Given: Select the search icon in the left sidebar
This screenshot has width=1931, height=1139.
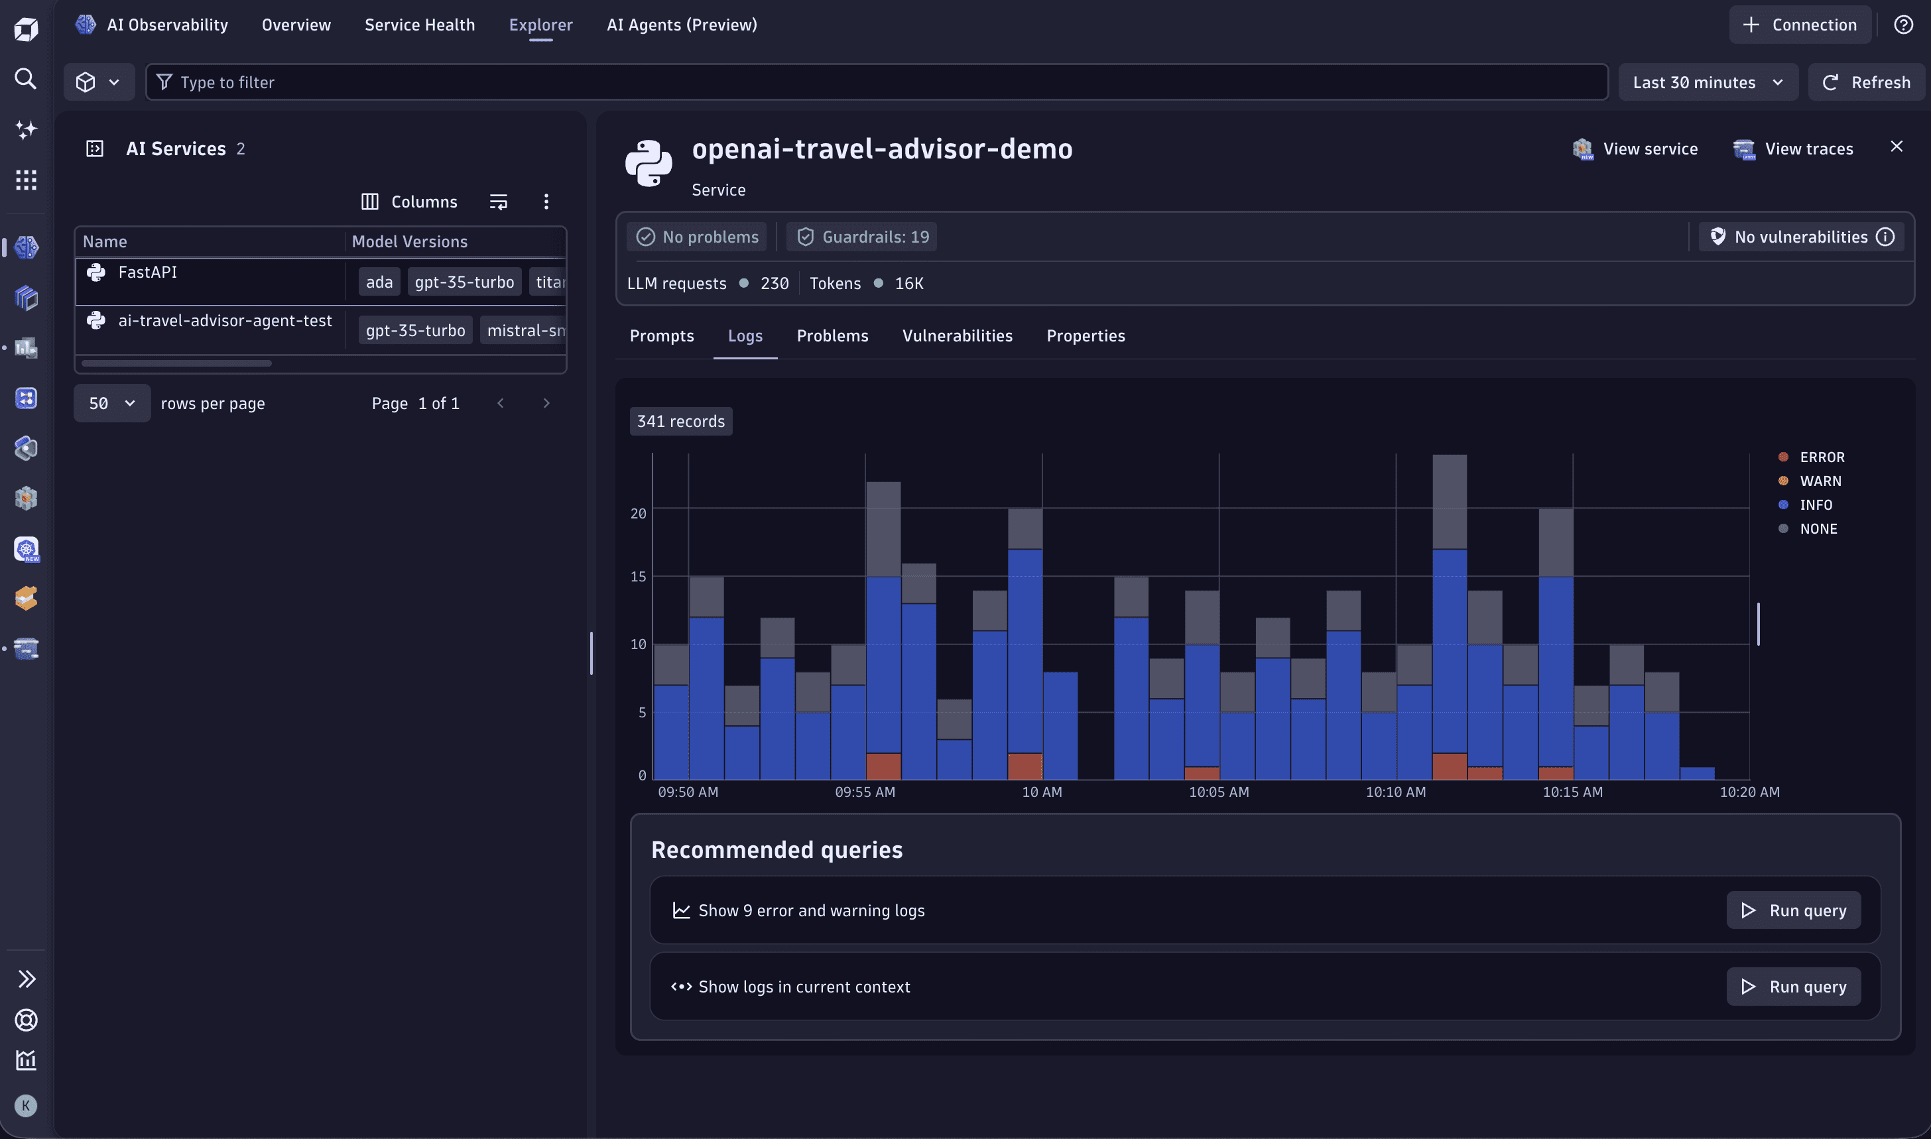Looking at the screenshot, I should 26,79.
